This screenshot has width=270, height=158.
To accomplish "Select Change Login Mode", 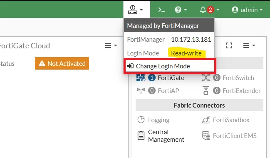I will pos(170,66).
